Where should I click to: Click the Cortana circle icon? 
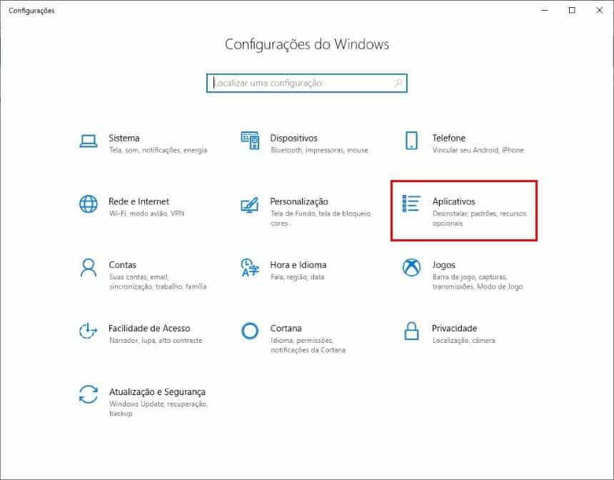[x=250, y=331]
